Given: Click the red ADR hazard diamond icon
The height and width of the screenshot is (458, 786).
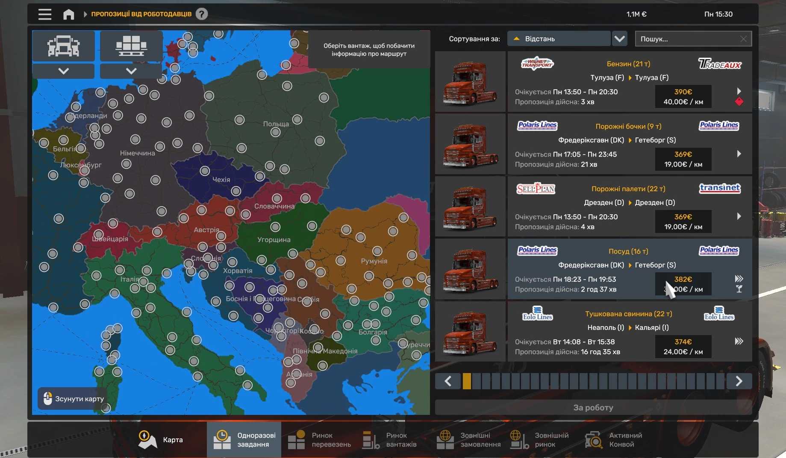Looking at the screenshot, I should click(x=739, y=102).
